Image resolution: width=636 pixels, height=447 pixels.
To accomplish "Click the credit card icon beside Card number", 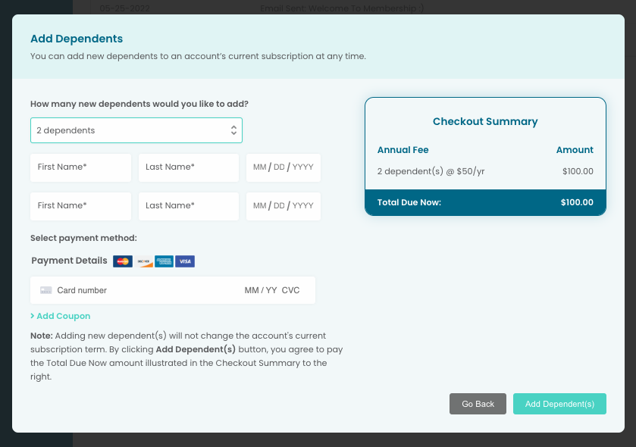I will click(46, 289).
